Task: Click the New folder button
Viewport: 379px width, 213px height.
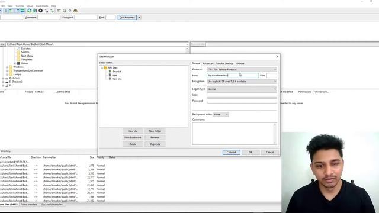Action: pos(155,131)
